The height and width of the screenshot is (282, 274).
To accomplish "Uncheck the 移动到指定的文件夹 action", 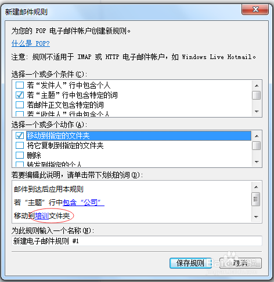I will tap(20, 135).
